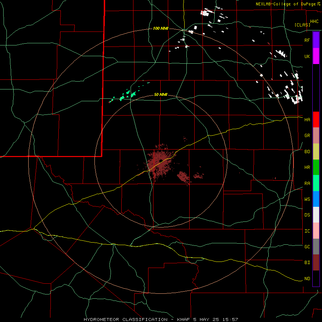Pick the RA light green swatch
This screenshot has height=322, width=322.
tap(316, 183)
